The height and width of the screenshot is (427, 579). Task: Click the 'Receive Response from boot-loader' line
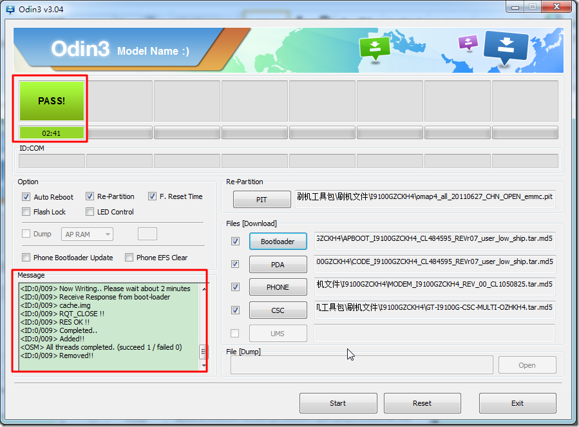coord(95,297)
